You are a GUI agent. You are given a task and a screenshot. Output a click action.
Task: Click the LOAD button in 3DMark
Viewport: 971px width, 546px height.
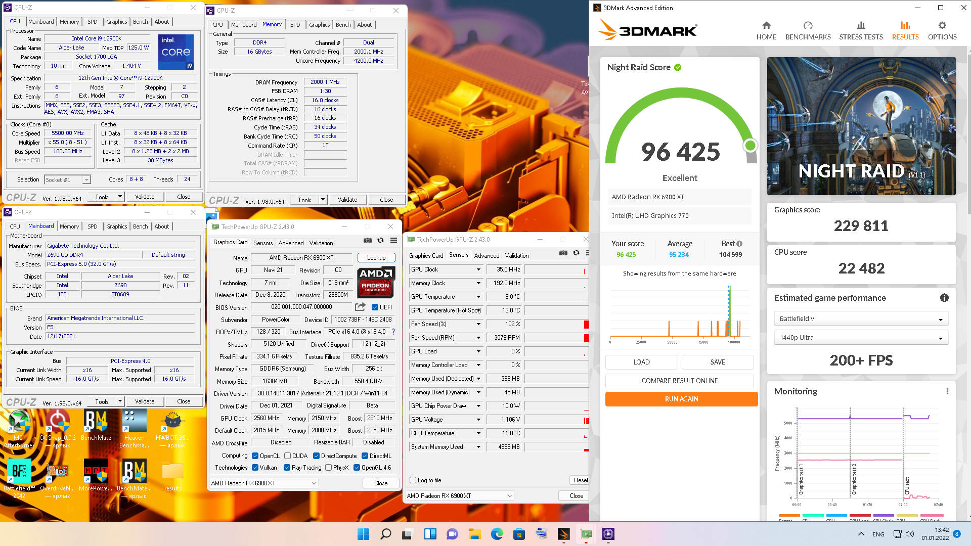641,362
